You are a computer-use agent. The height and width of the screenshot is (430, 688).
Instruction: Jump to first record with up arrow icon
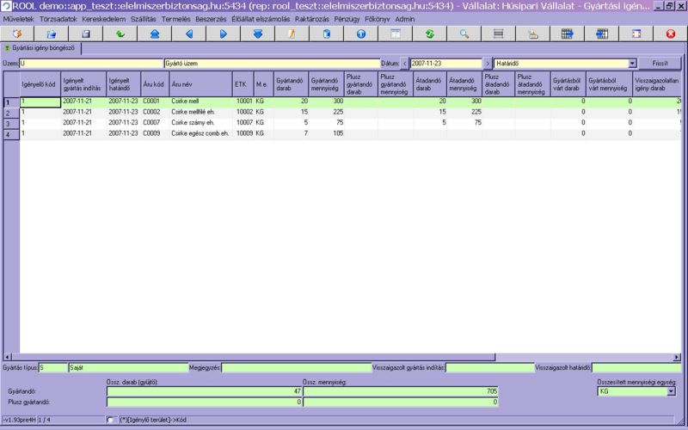[155, 34]
